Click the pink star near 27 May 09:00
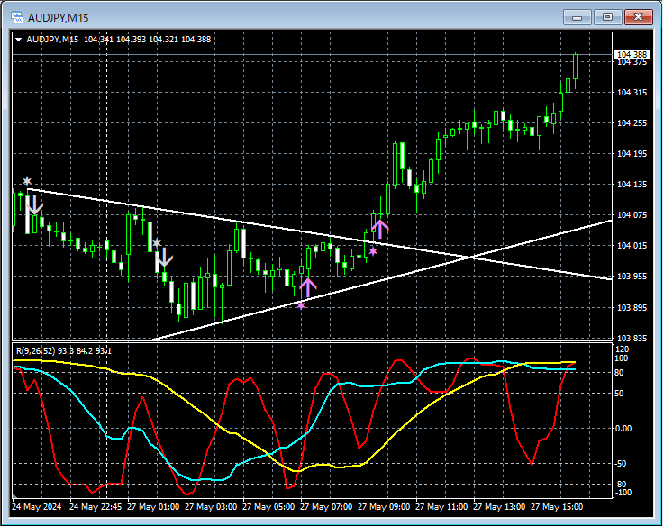The height and width of the screenshot is (526, 664). (x=373, y=251)
